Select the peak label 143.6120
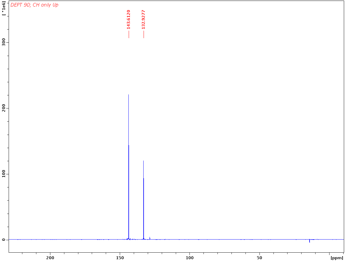 128,19
